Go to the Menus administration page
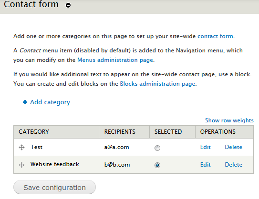The width and height of the screenshot is (259, 199). pyautogui.click(x=115, y=60)
